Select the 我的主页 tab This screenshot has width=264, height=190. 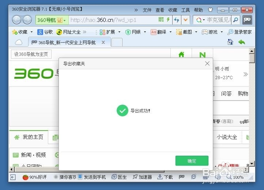pos(29,137)
